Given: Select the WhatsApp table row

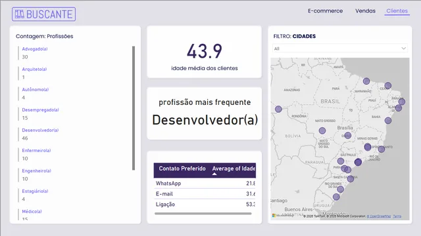Looking at the screenshot, I should (x=205, y=184).
